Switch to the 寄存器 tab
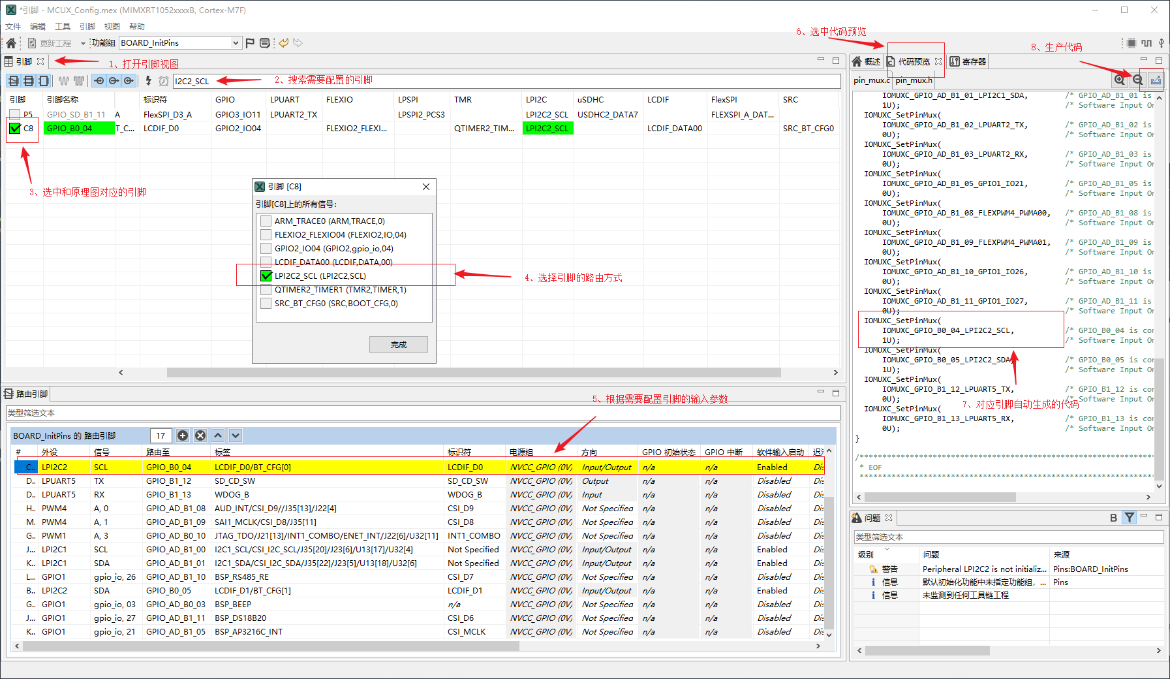The height and width of the screenshot is (679, 1170). (968, 61)
